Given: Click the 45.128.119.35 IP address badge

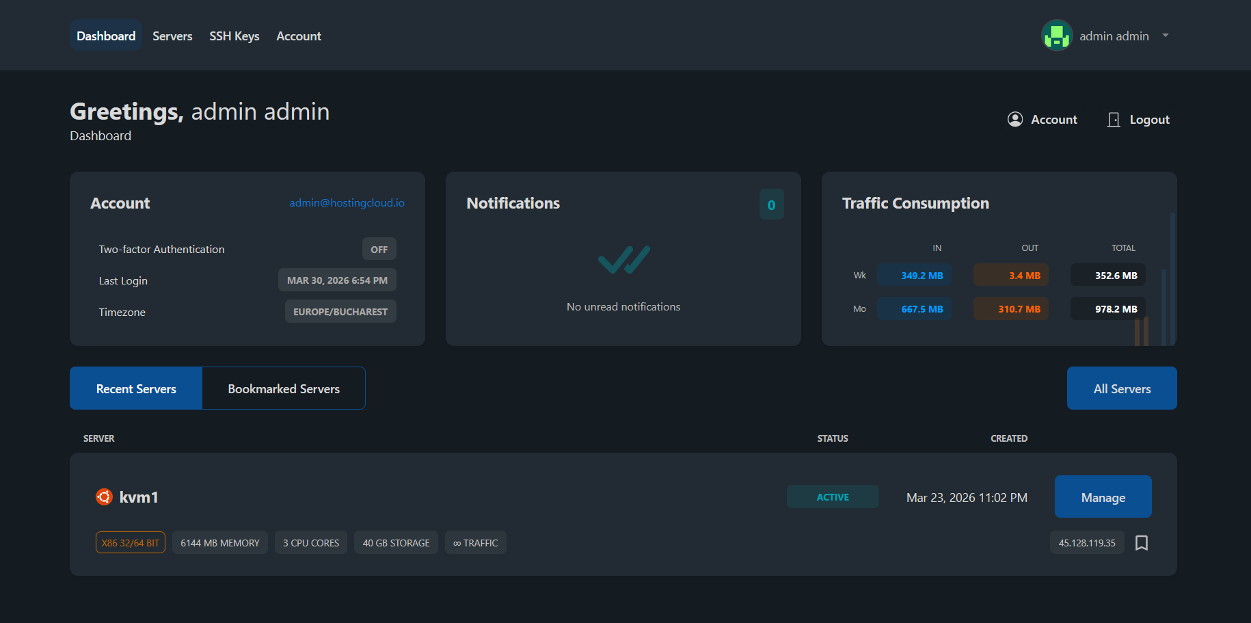Looking at the screenshot, I should tap(1086, 543).
